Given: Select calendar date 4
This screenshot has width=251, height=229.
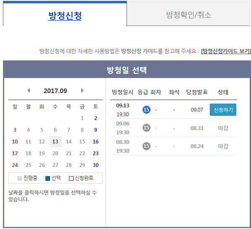Looking at the screenshot, I should coord(28,130).
